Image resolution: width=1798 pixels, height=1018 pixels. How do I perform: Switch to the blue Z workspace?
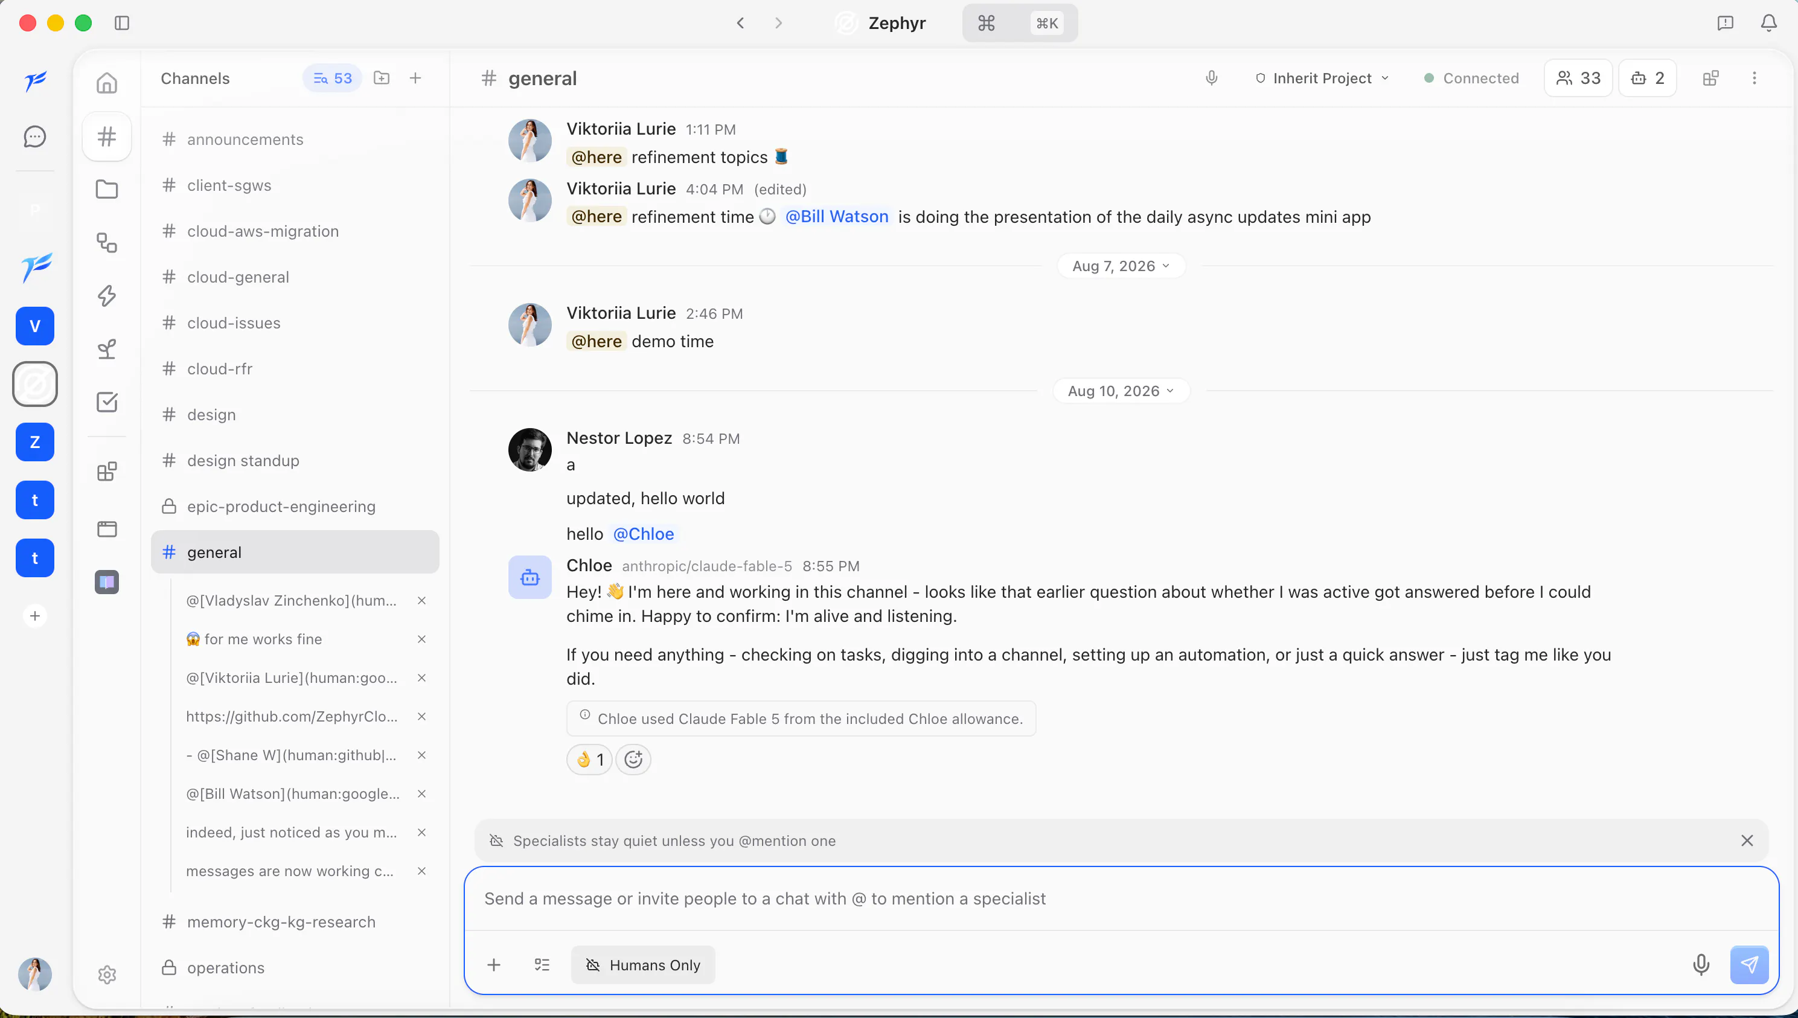[35, 442]
